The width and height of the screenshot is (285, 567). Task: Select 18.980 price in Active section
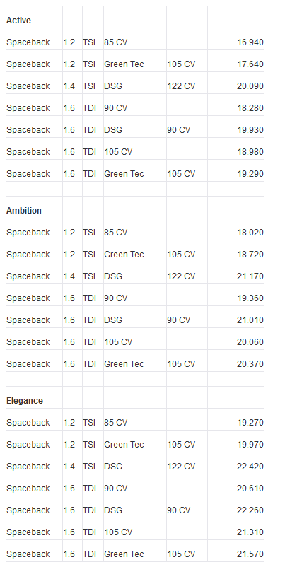pyautogui.click(x=250, y=152)
